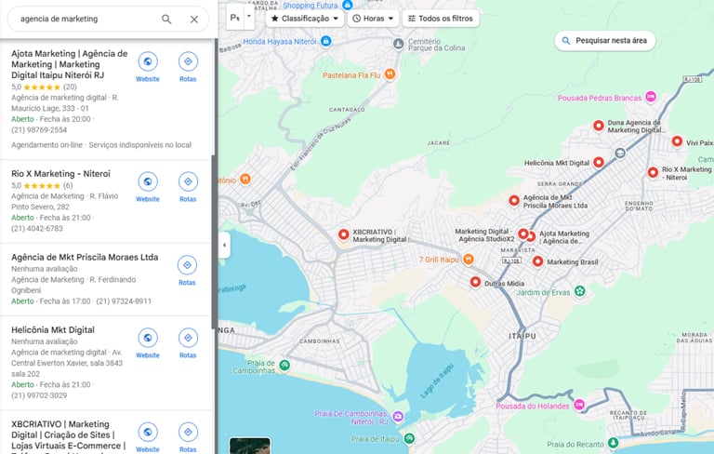Click the price filter button
This screenshot has width=714, height=454.
(x=235, y=18)
